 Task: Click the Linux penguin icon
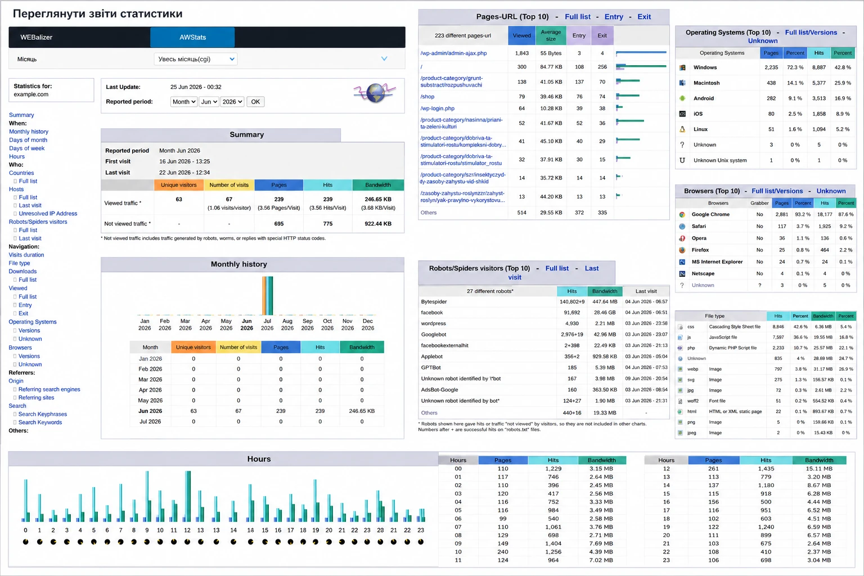coord(682,129)
